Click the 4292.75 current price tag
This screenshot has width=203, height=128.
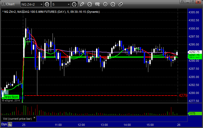194,52
